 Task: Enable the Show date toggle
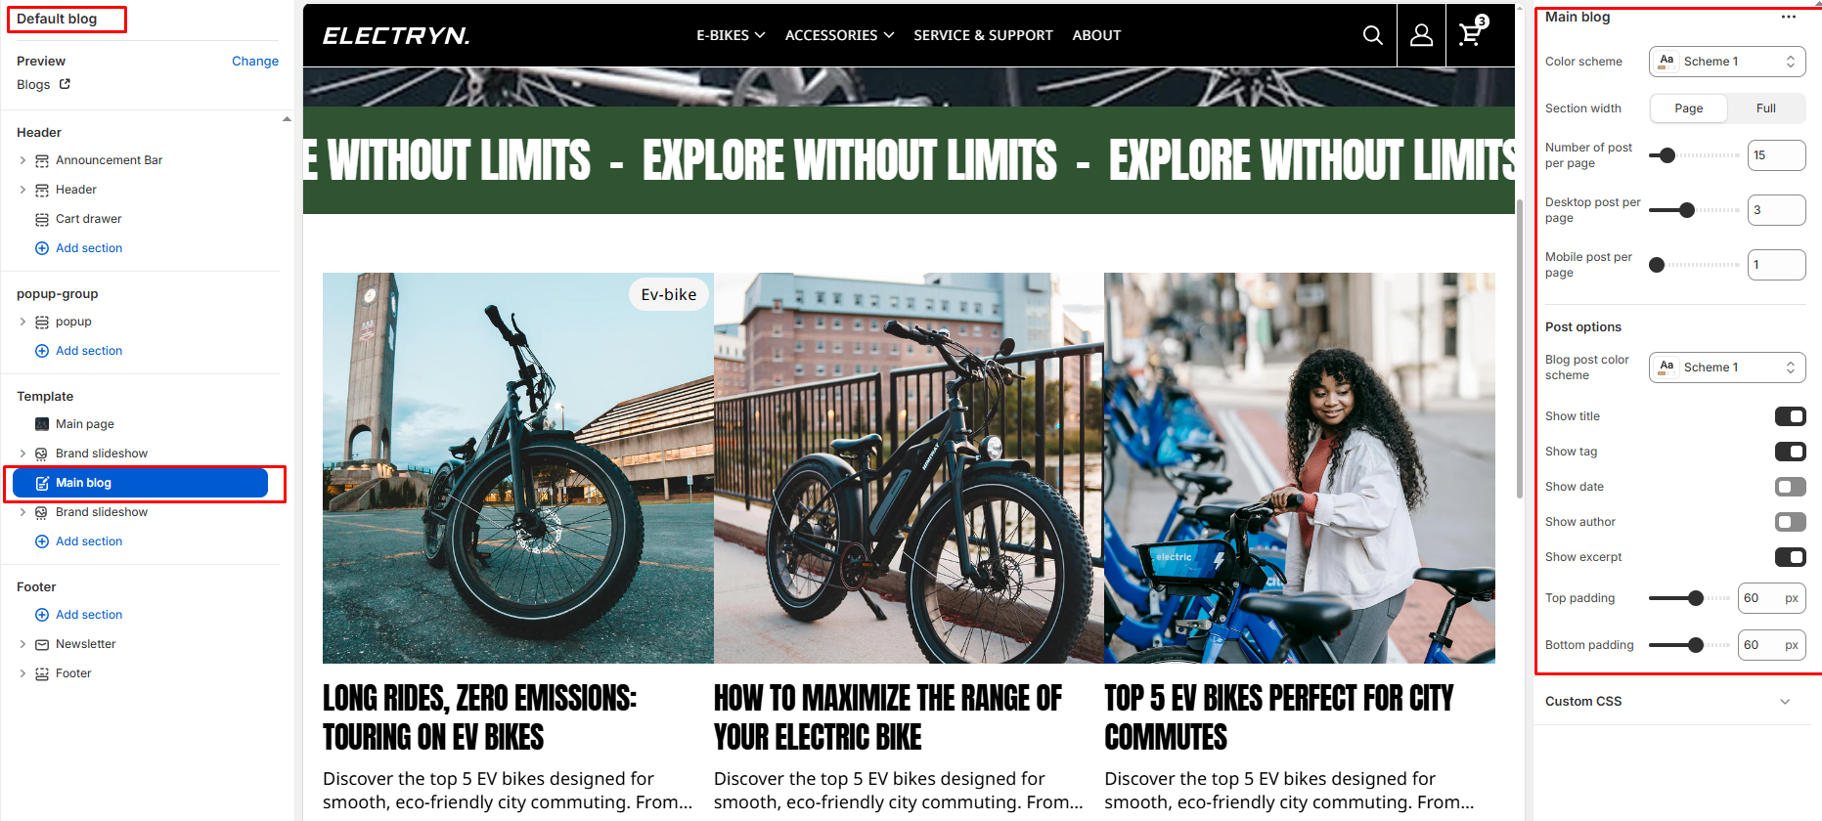click(x=1791, y=487)
